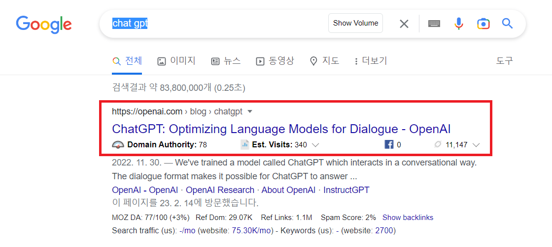Open dropdown arrow beside openai.com URL
This screenshot has height=247, width=552.
pos(250,111)
